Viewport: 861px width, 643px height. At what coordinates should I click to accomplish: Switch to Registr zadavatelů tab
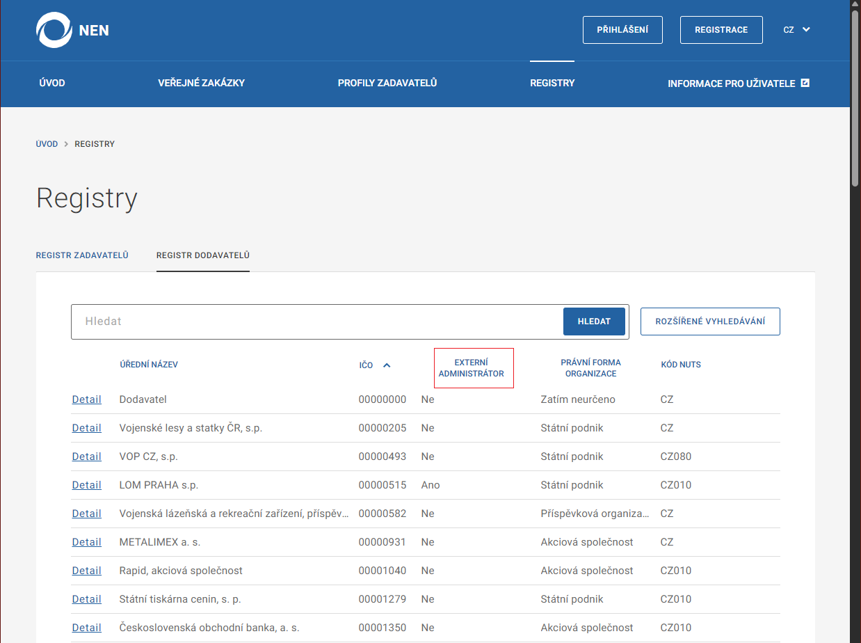point(82,255)
